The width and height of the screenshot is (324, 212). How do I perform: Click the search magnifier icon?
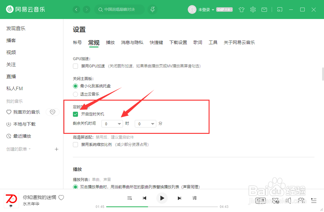click(x=100, y=9)
